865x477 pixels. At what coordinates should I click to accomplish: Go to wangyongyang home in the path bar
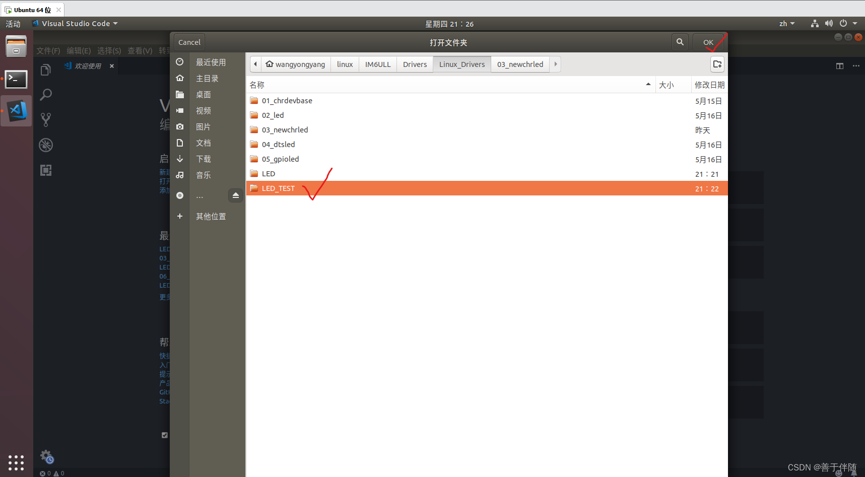[x=296, y=64]
